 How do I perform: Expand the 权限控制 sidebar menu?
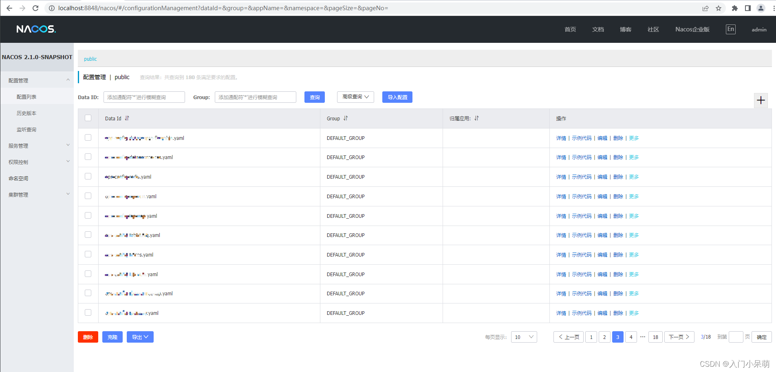37,162
